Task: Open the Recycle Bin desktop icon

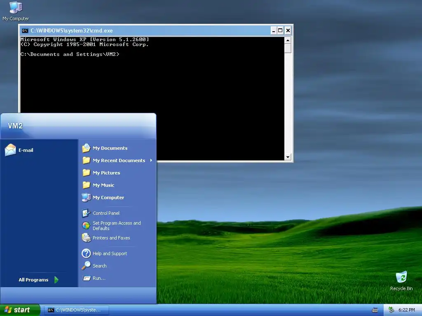Action: tap(401, 281)
